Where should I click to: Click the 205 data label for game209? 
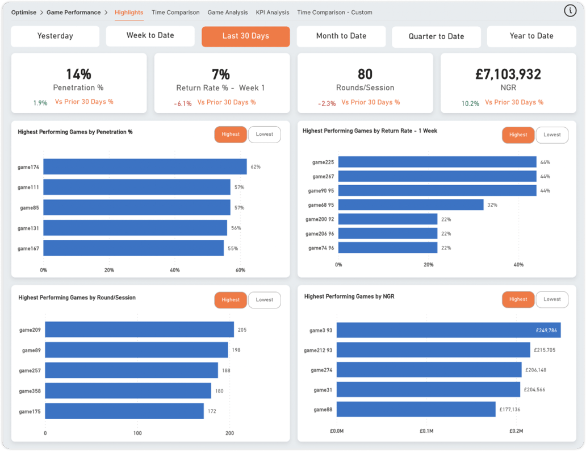coord(242,330)
